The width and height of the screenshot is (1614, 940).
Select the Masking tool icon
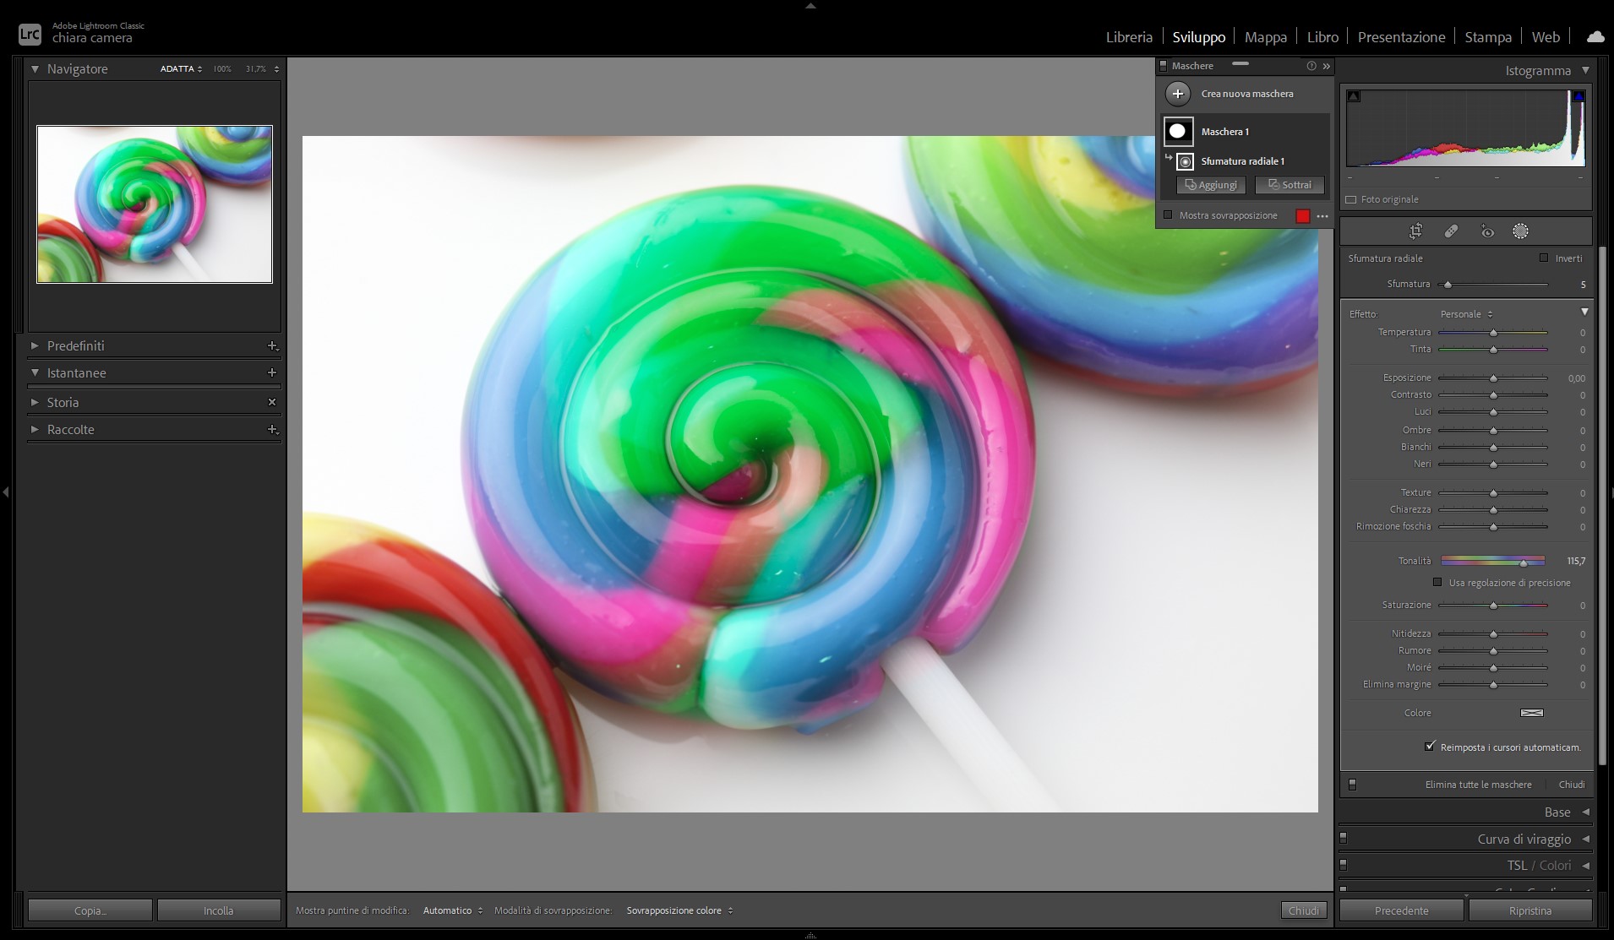[1520, 231]
